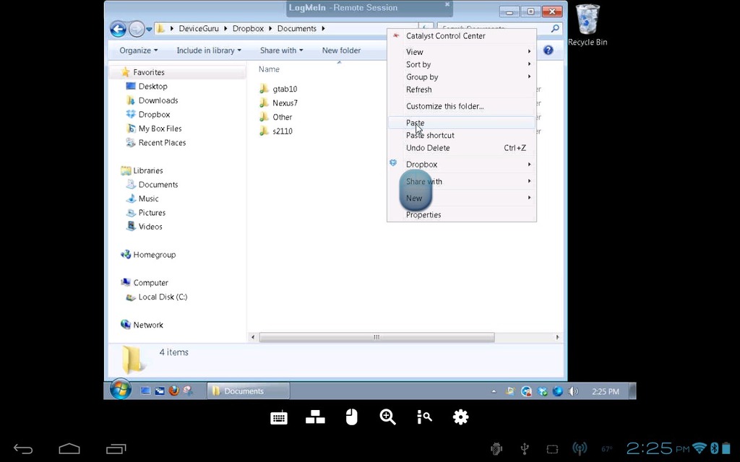Select the gtab10 folder
The image size is (740, 462).
pyautogui.click(x=278, y=89)
